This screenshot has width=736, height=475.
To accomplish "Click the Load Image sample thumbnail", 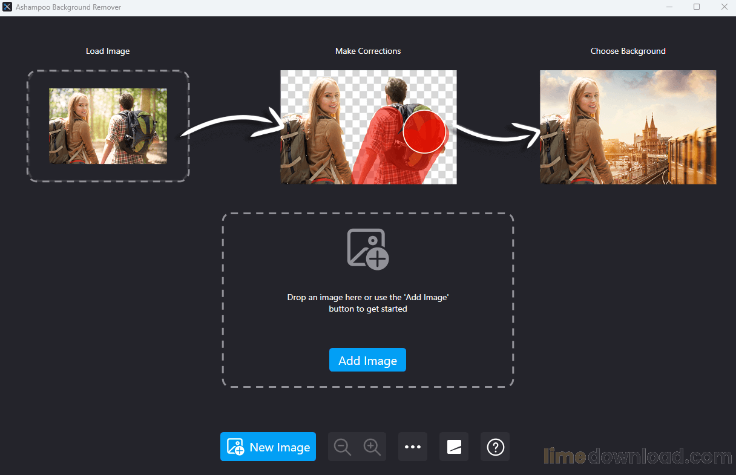I will [108, 126].
